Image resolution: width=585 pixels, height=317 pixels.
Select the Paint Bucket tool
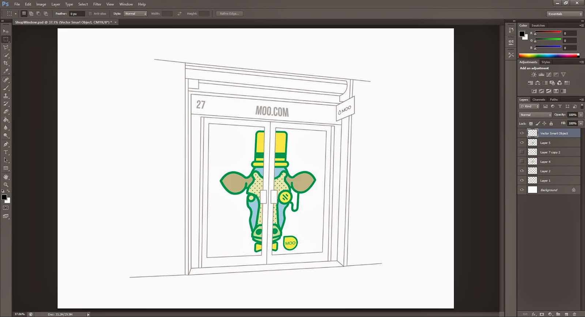point(6,120)
